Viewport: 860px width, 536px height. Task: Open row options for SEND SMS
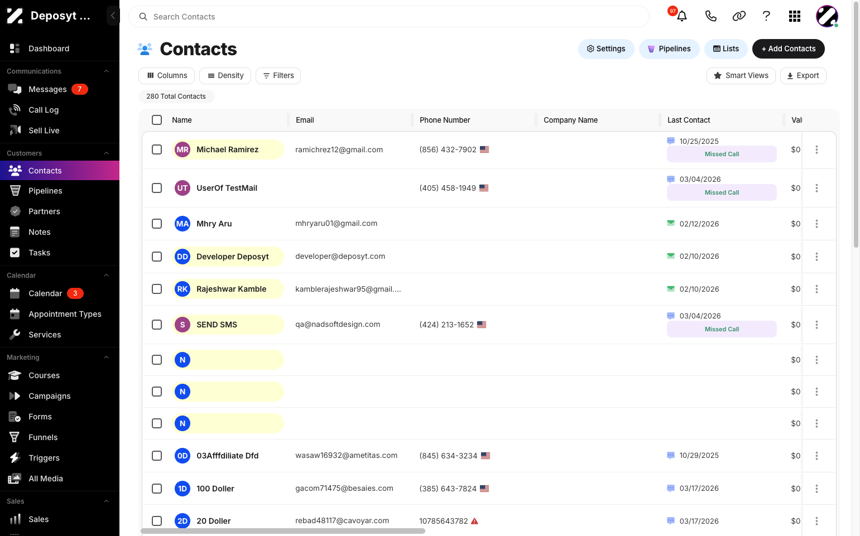816,325
